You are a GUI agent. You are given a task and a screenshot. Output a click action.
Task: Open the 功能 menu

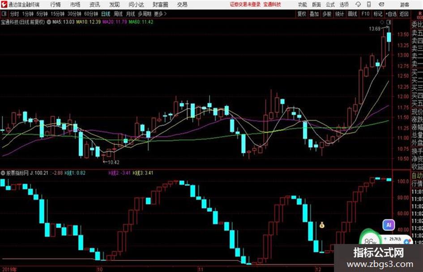point(303,4)
